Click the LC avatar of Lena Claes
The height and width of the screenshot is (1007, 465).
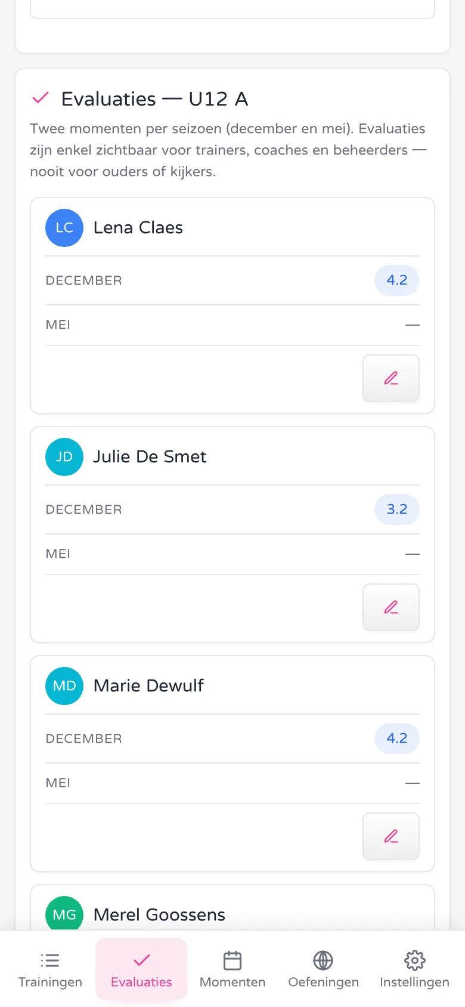click(64, 228)
